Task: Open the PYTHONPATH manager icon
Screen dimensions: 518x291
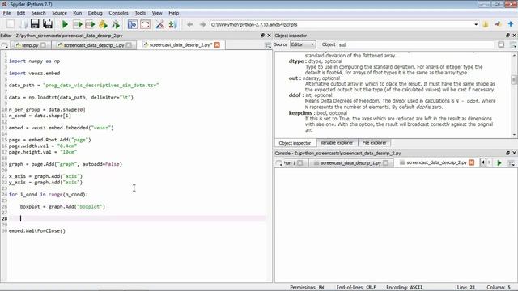Action: click(x=172, y=24)
